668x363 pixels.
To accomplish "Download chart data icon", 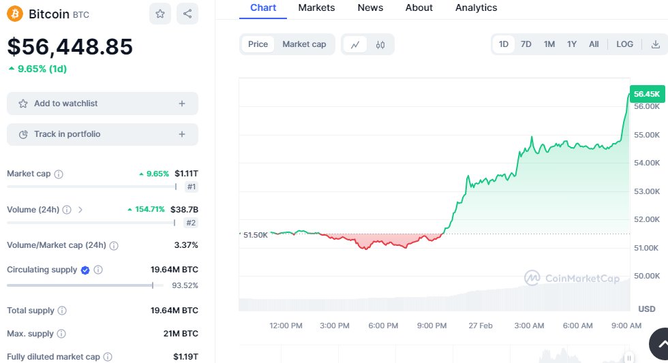I will click(656, 44).
